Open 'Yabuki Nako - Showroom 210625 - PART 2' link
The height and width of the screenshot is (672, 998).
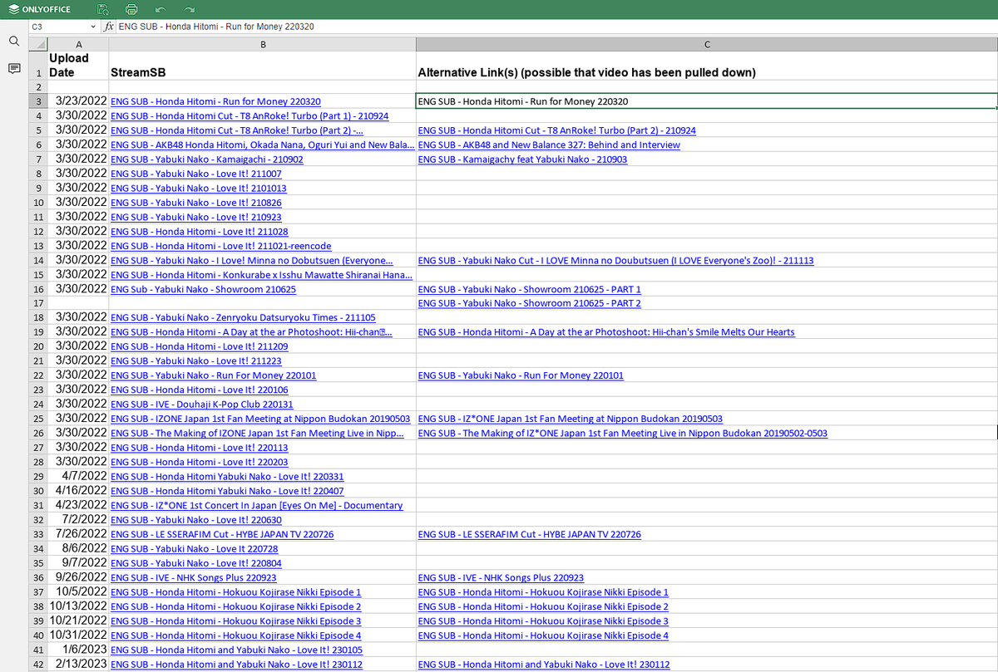pyautogui.click(x=529, y=303)
